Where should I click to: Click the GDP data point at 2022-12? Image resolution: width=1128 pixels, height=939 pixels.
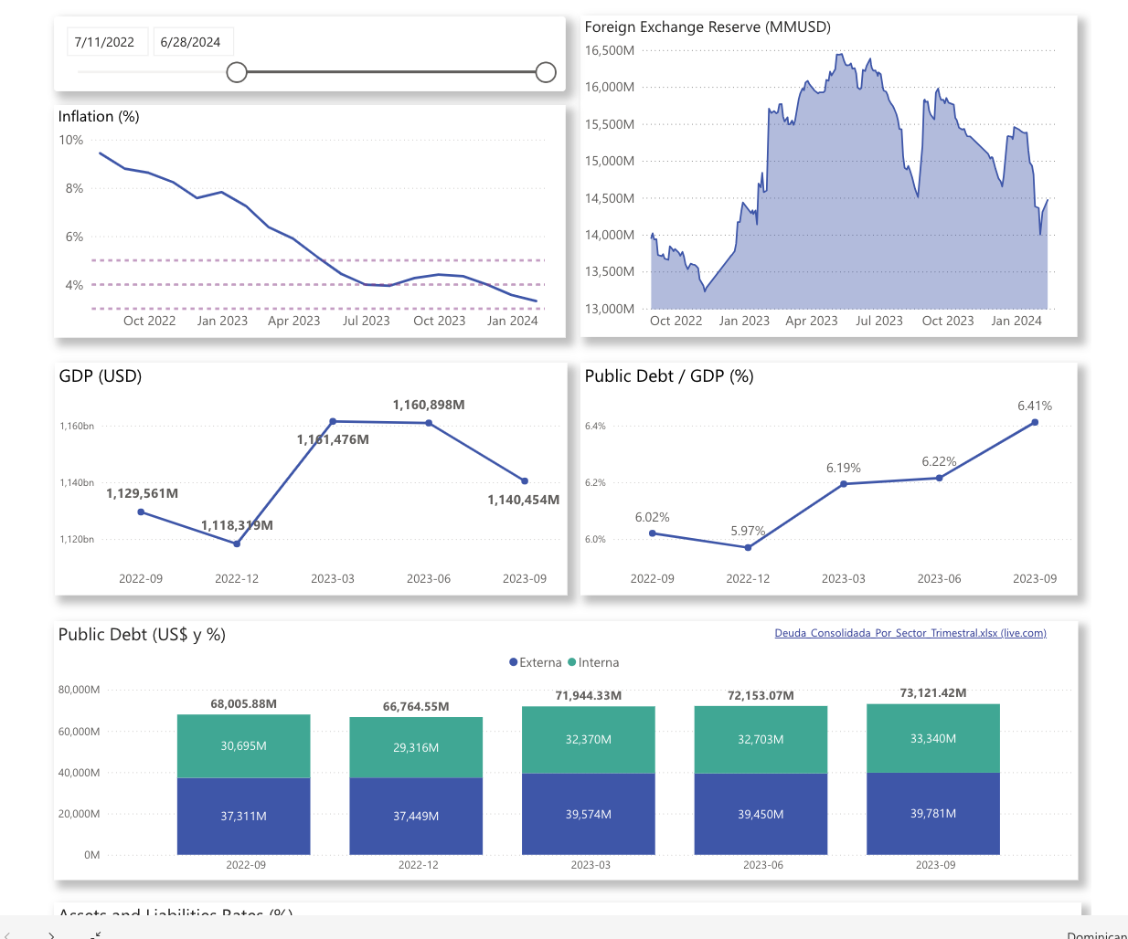point(237,543)
